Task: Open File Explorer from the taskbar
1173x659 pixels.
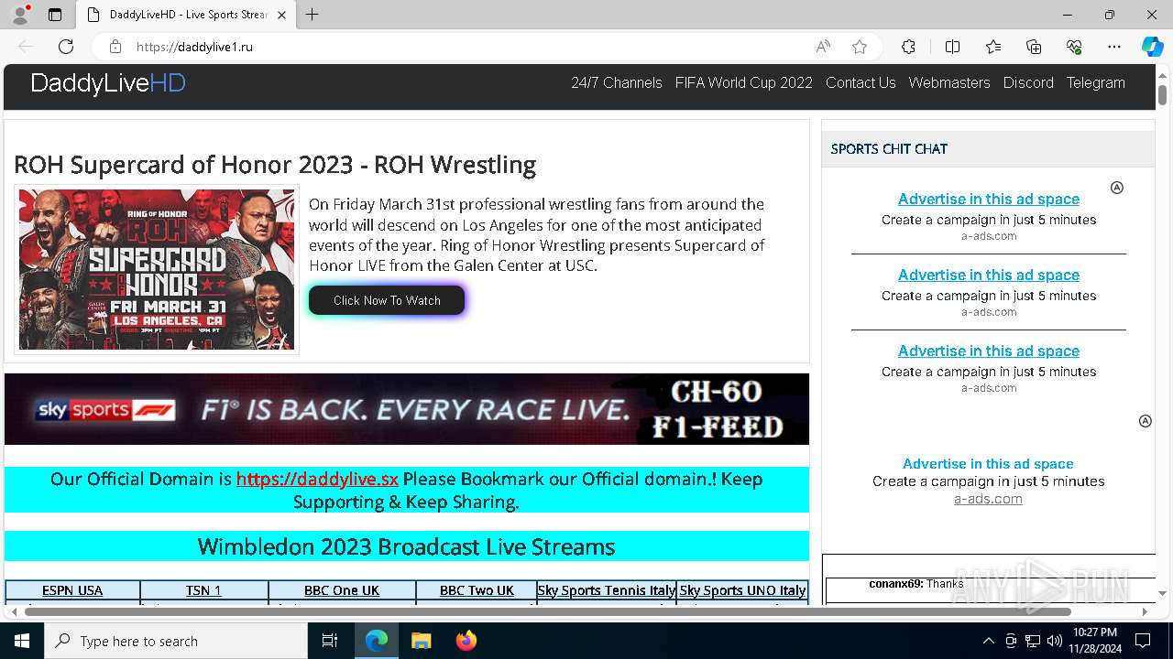Action: 421,641
